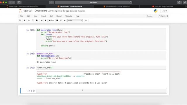Click the Logout button

(x=164, y=11)
